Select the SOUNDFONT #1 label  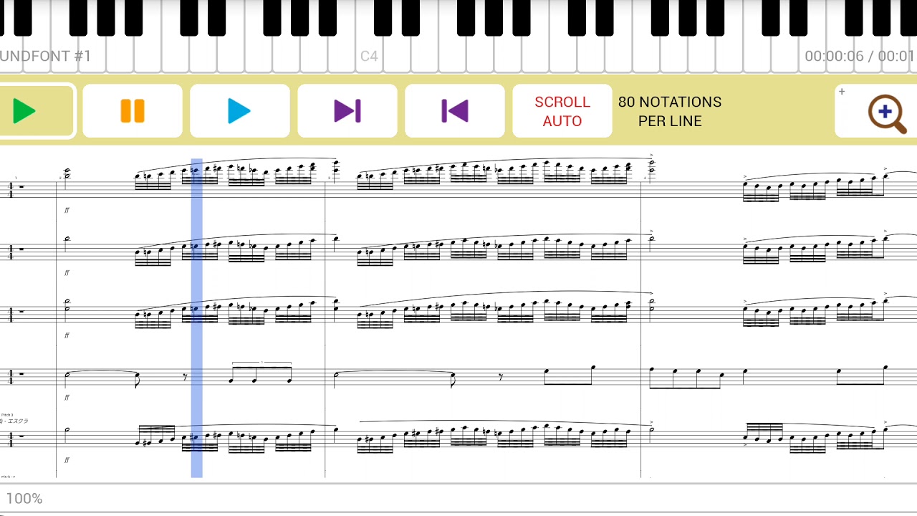(x=46, y=56)
